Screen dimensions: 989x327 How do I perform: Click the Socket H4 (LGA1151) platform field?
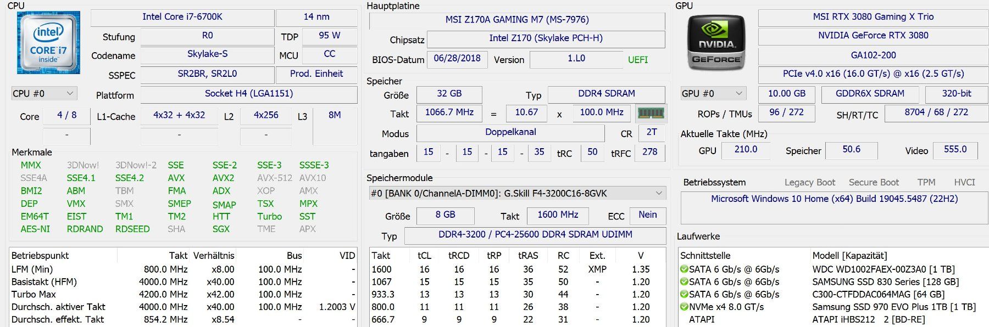pos(249,94)
